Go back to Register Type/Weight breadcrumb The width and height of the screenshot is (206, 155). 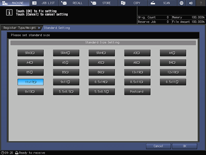click(x=21, y=28)
